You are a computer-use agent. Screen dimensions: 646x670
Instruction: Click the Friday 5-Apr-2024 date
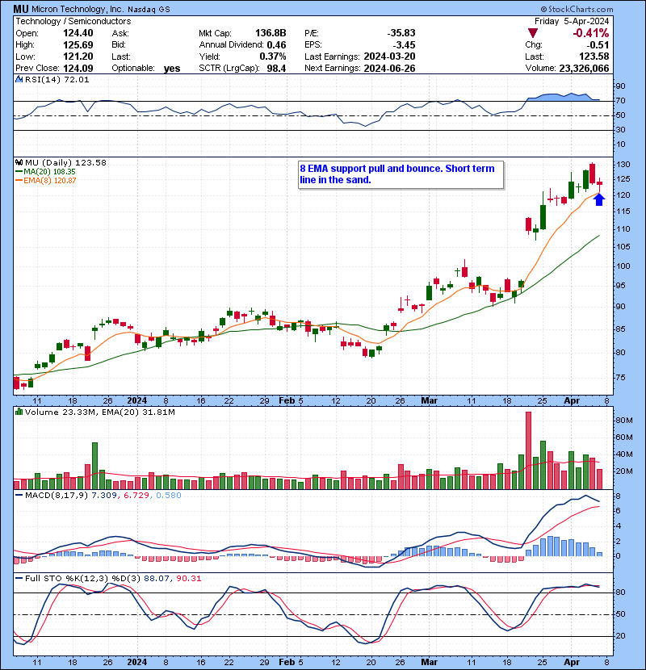[572, 21]
